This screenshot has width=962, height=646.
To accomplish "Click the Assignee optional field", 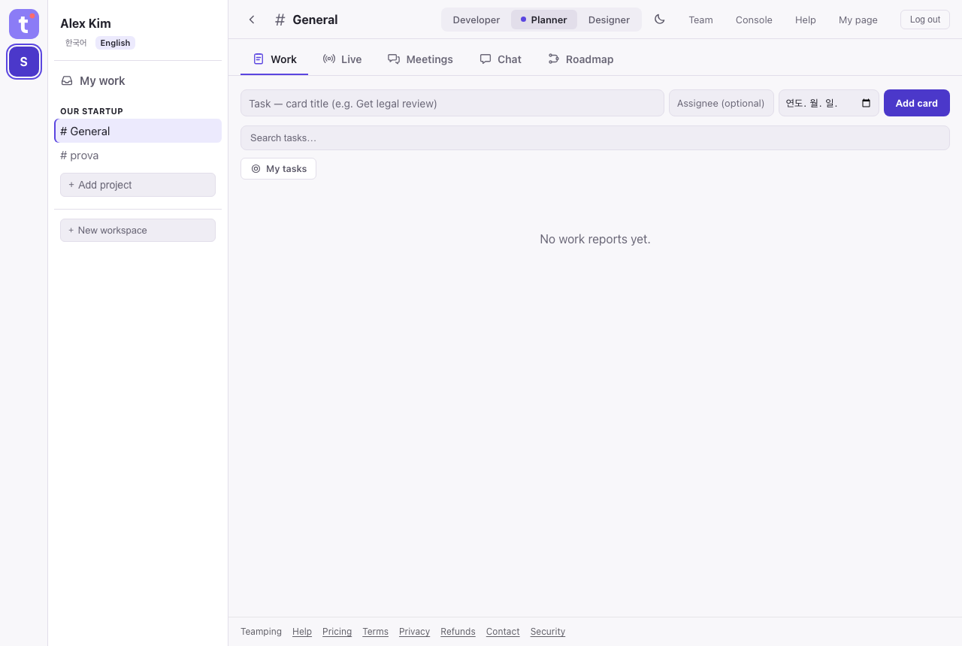I will pyautogui.click(x=721, y=103).
